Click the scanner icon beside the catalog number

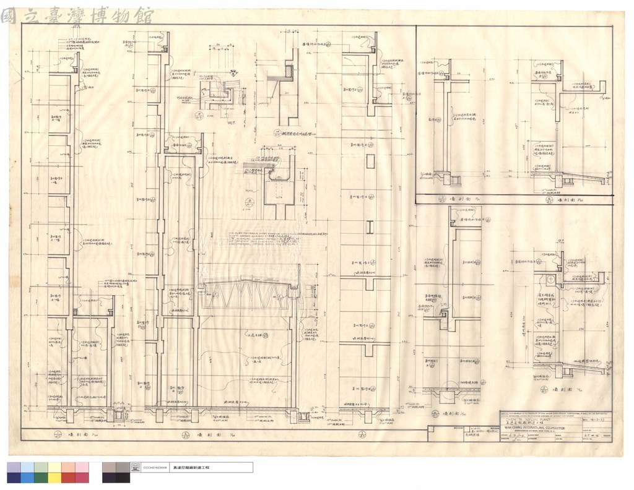point(136,467)
